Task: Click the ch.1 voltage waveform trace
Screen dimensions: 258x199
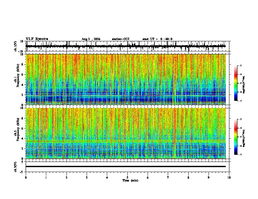Action: point(126,46)
